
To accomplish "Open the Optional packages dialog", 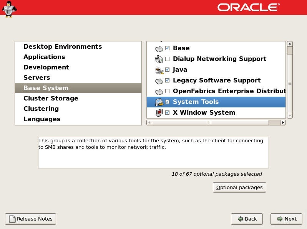I will click(x=239, y=188).
